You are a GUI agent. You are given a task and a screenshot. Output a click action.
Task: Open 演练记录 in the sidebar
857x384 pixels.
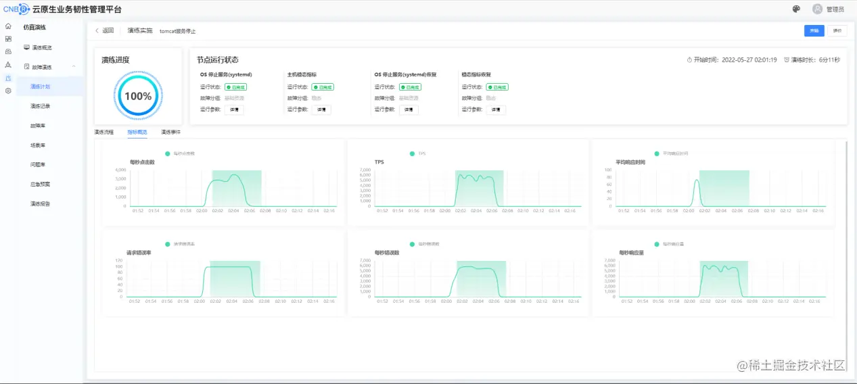(41, 106)
